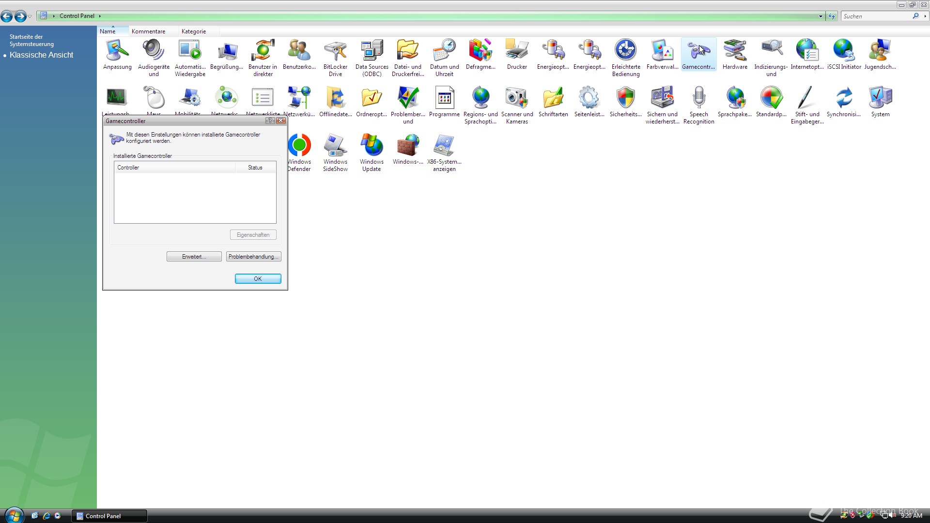Click the Problembehandlung... button
This screenshot has height=523, width=930.
tap(253, 257)
